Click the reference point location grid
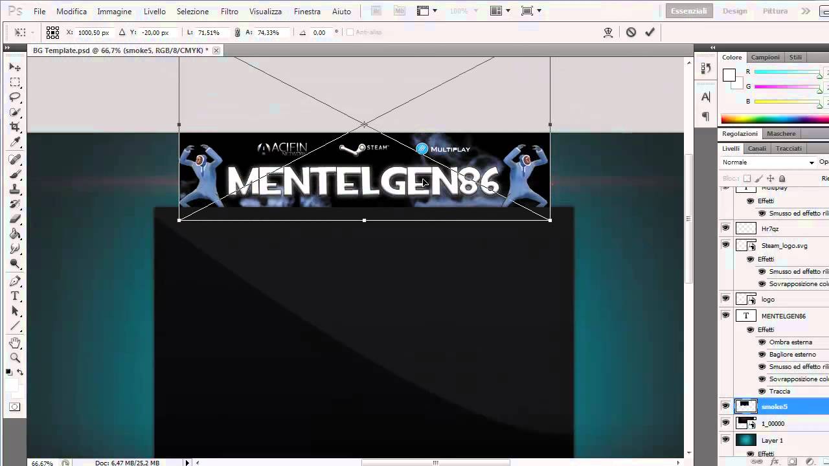The height and width of the screenshot is (466, 829). 53,32
